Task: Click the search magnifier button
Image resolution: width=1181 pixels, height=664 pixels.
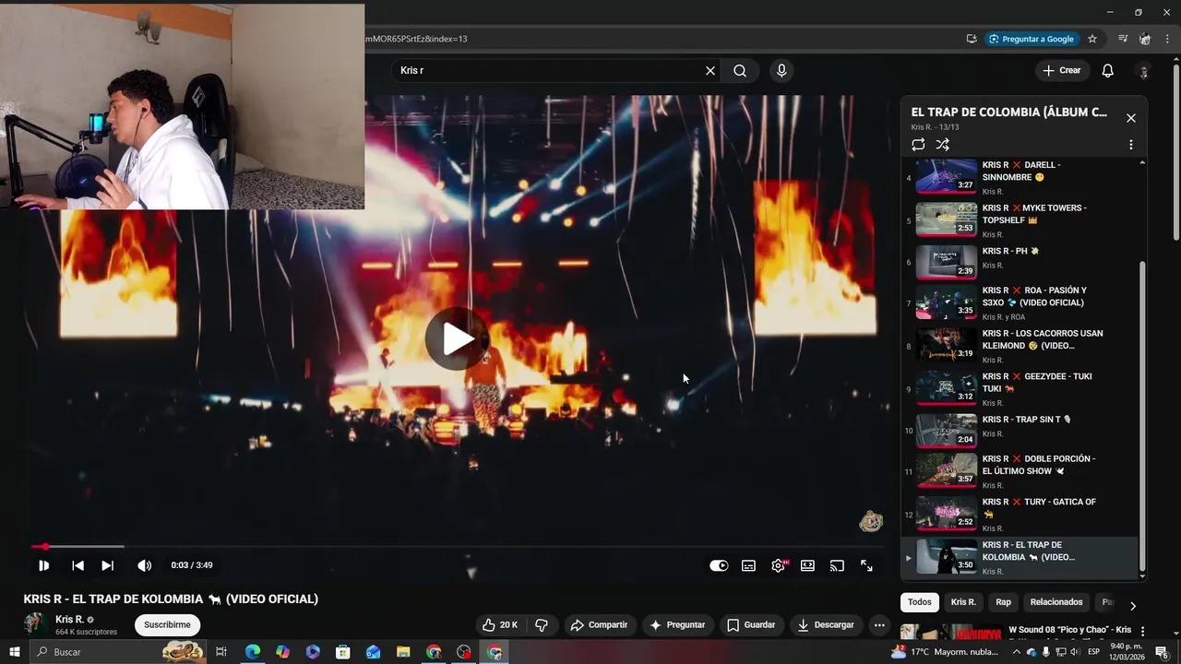Action: coord(740,70)
